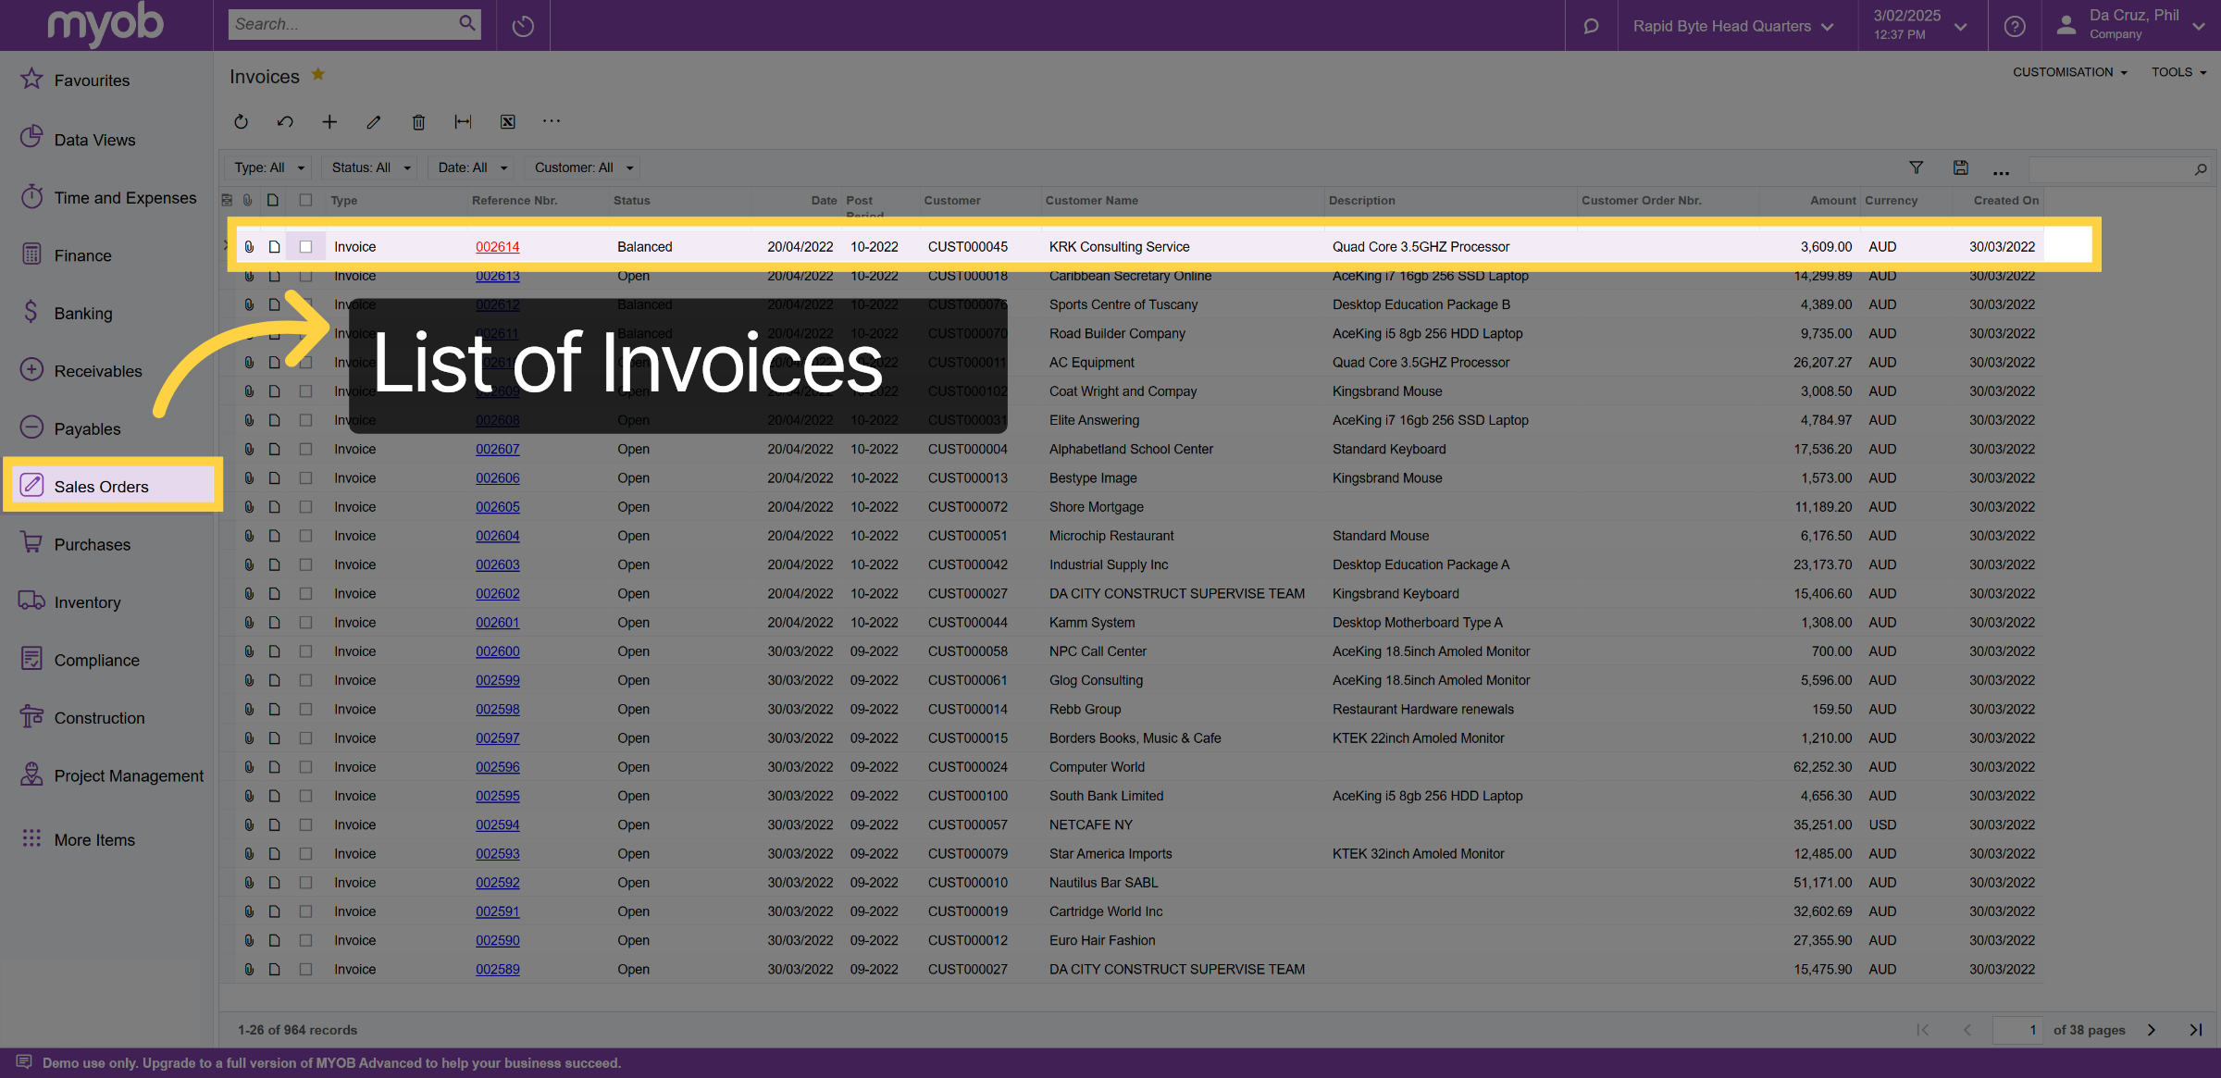Open invoice link 002598
Viewport: 2221px width, 1078px height.
pos(497,710)
